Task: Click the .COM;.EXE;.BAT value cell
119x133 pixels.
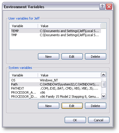Action: (x=69, y=88)
